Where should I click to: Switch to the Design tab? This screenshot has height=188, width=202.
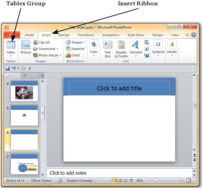click(x=64, y=35)
